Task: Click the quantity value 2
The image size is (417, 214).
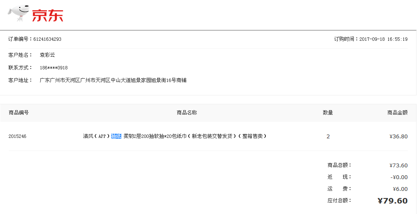Action: 328,136
